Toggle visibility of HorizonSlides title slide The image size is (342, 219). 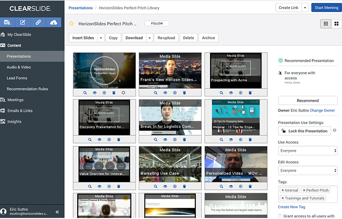[x=95, y=93]
